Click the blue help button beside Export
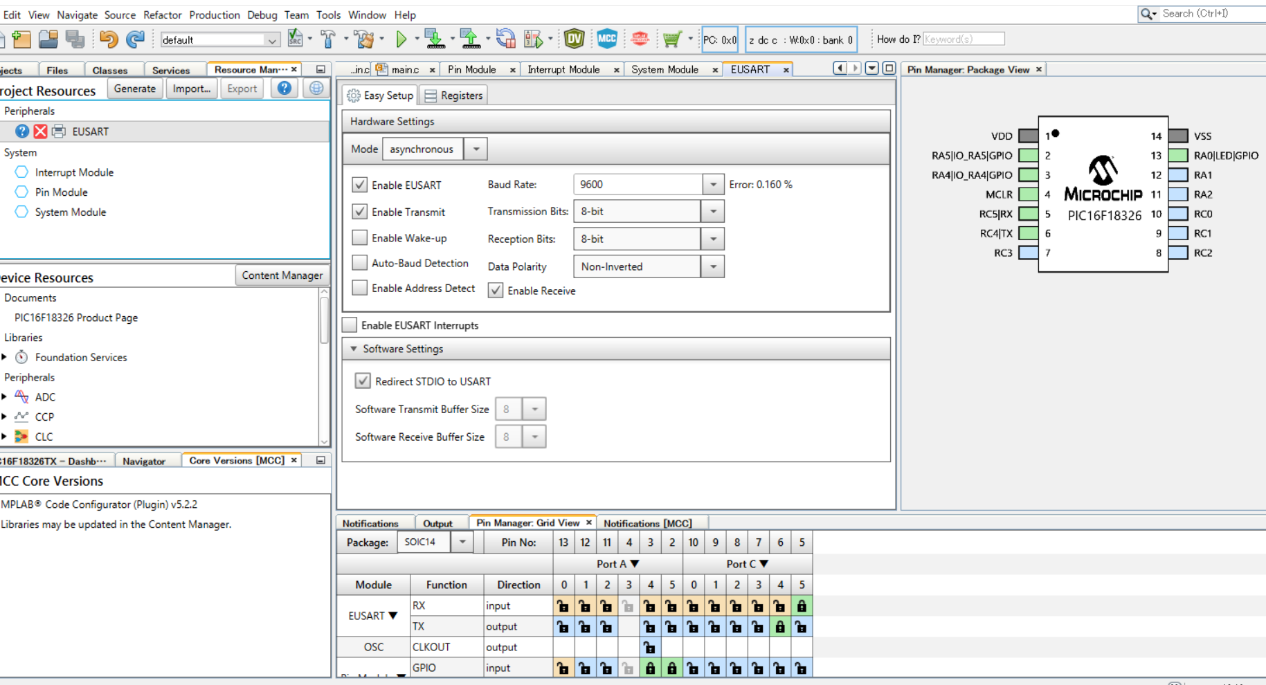Viewport: 1266px width, 685px height. [x=284, y=89]
